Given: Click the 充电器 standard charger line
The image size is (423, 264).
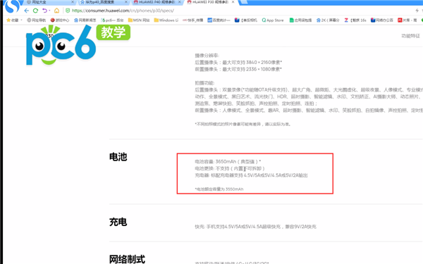Looking at the screenshot, I should point(251,175).
